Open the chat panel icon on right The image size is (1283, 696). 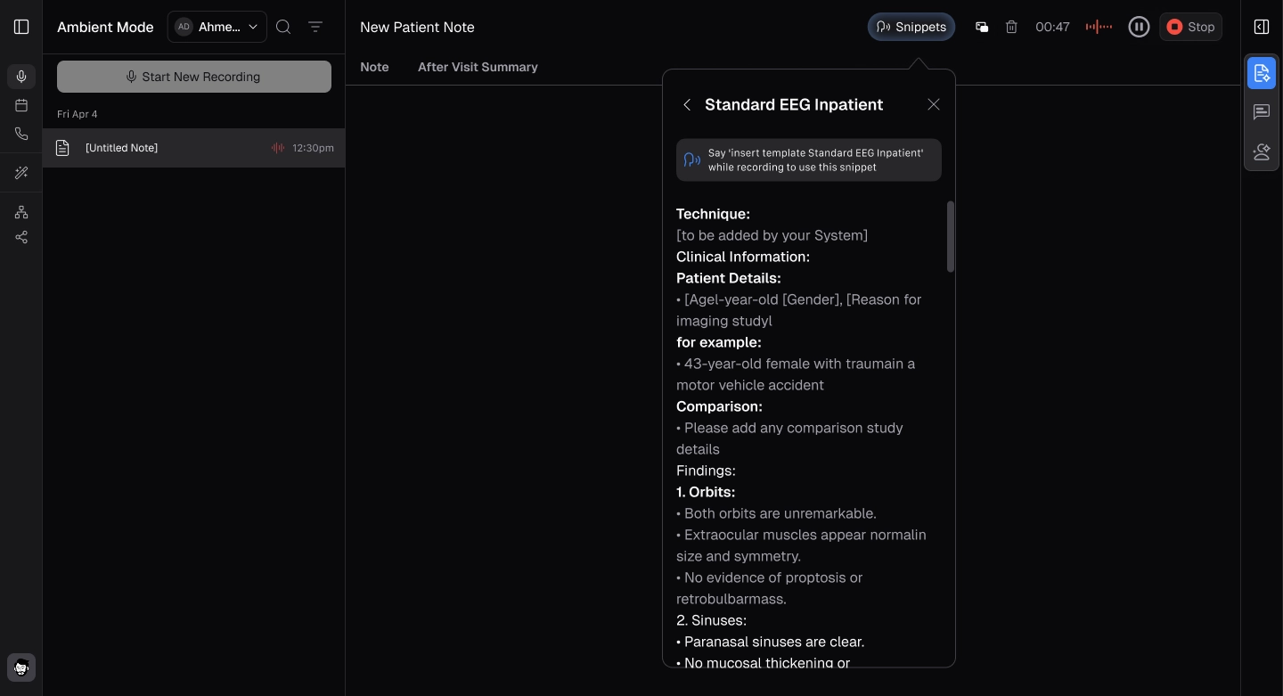(x=1262, y=112)
